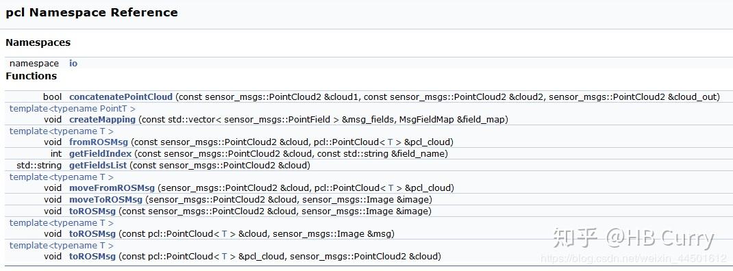The width and height of the screenshot is (733, 271).
Task: Click the T link in moveFromROSMsg signature
Action: coord(390,188)
